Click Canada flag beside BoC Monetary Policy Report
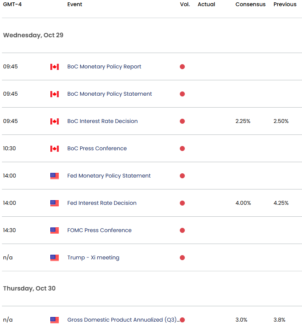This screenshot has width=302, height=327. (x=55, y=67)
